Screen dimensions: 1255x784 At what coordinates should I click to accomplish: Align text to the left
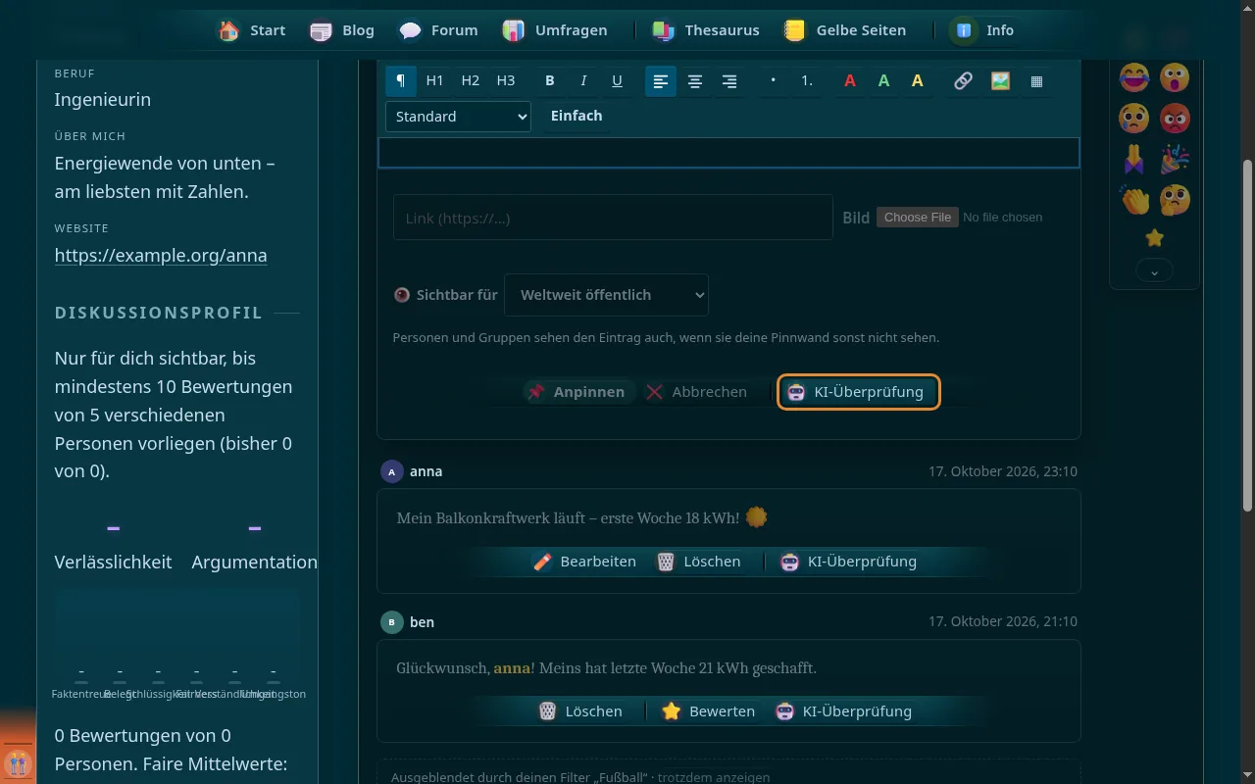coord(661,81)
